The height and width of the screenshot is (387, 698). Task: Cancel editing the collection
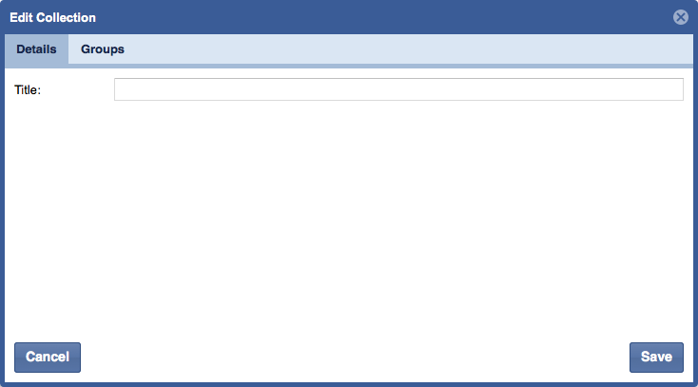tap(48, 358)
